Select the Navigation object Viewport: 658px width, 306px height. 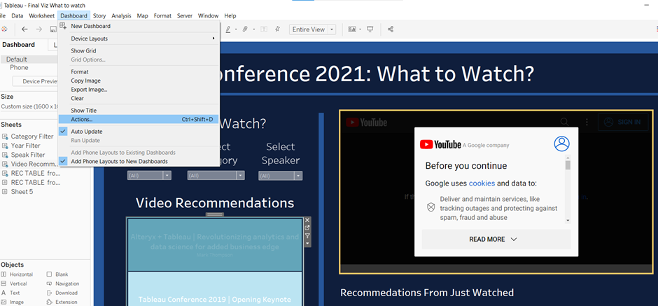67,284
